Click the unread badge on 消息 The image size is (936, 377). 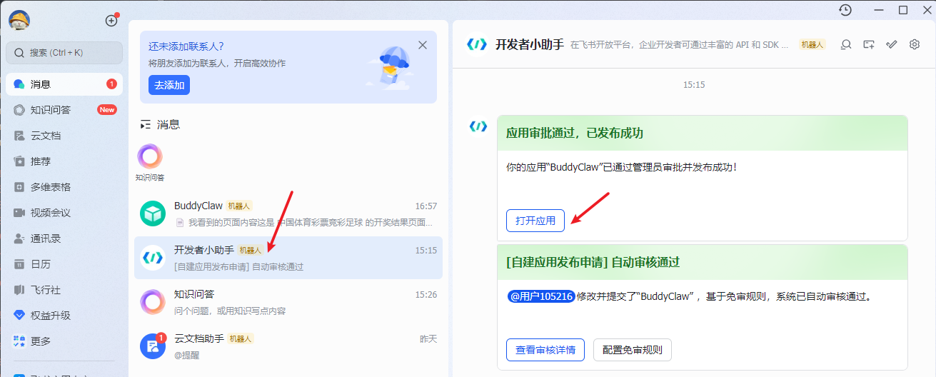point(111,84)
